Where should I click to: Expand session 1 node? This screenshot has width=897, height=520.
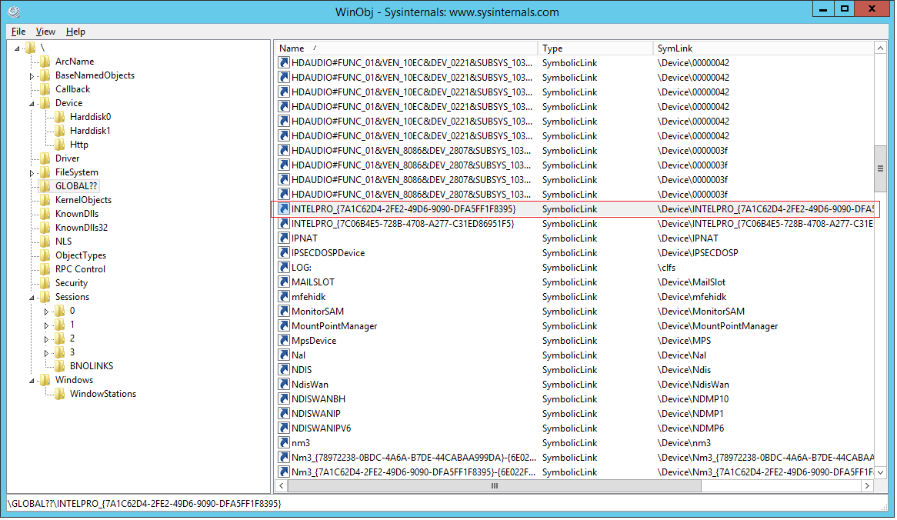(46, 325)
